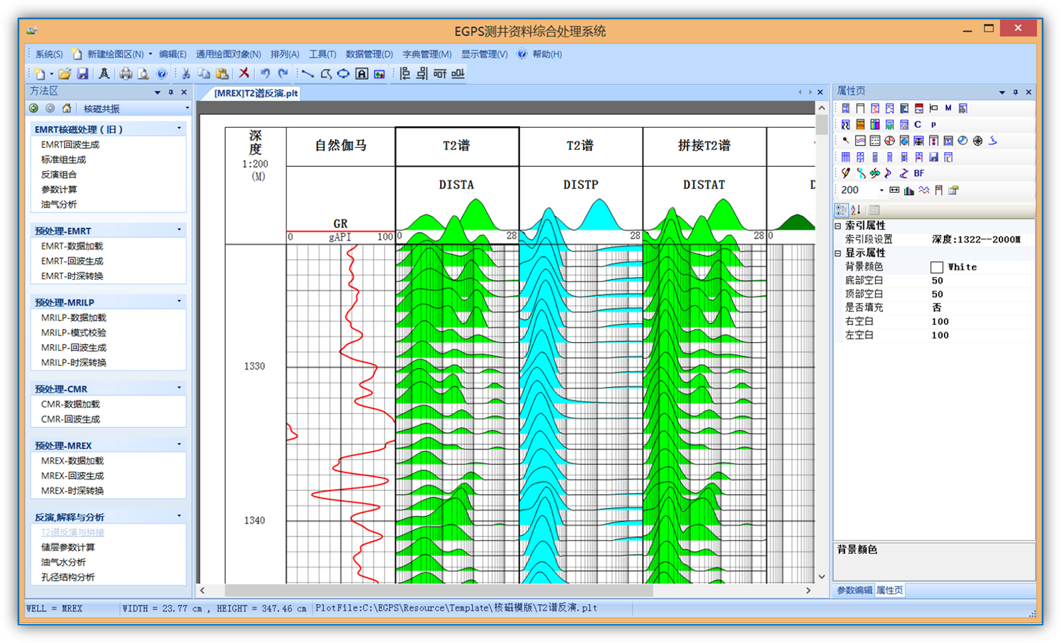The height and width of the screenshot is (643, 1061).
Task: Click the 索引段设置 depth range value
Action: click(976, 240)
